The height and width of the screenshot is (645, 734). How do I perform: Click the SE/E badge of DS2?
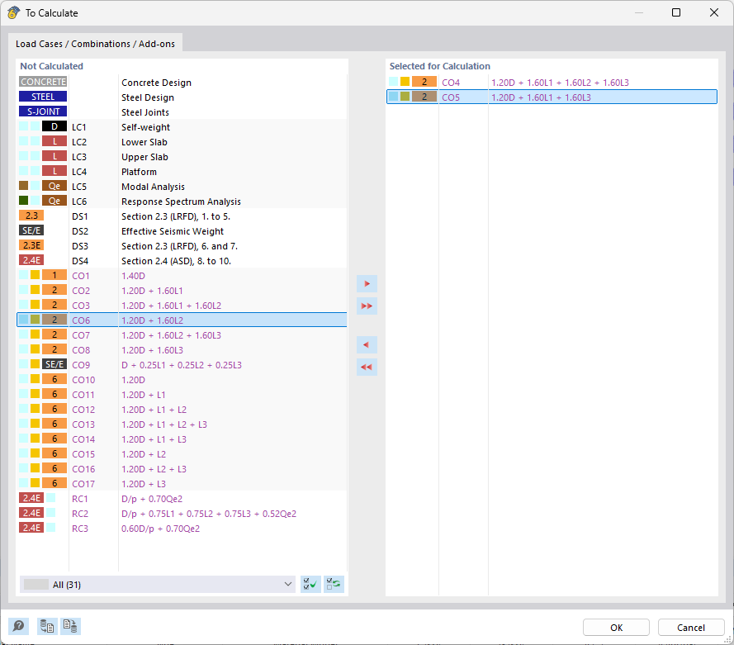(31, 230)
